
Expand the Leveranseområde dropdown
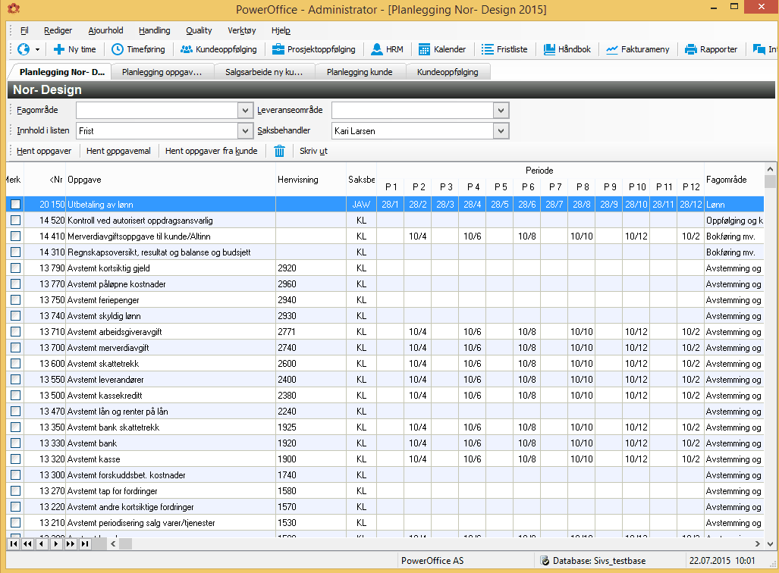pyautogui.click(x=501, y=110)
